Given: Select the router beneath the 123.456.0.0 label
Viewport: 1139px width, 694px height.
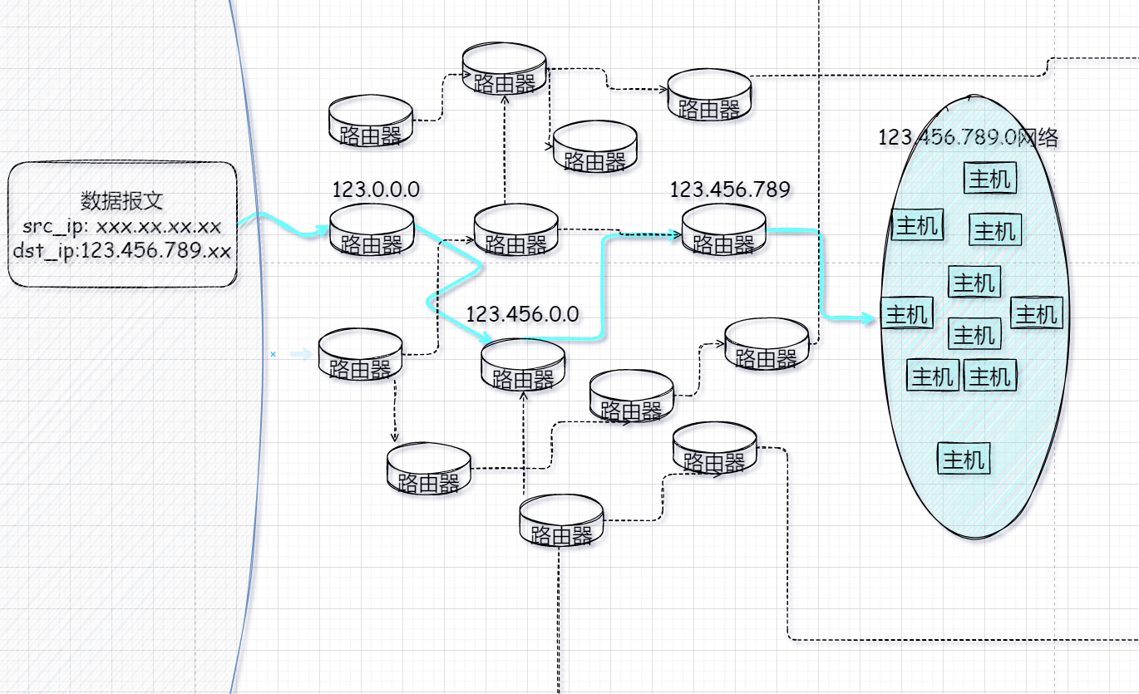Looking at the screenshot, I should (523, 364).
